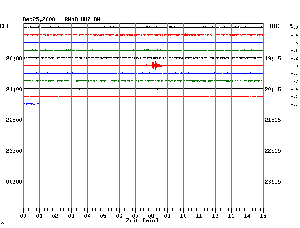
Task: Select the DC offset value -7
Action: coord(295,81)
